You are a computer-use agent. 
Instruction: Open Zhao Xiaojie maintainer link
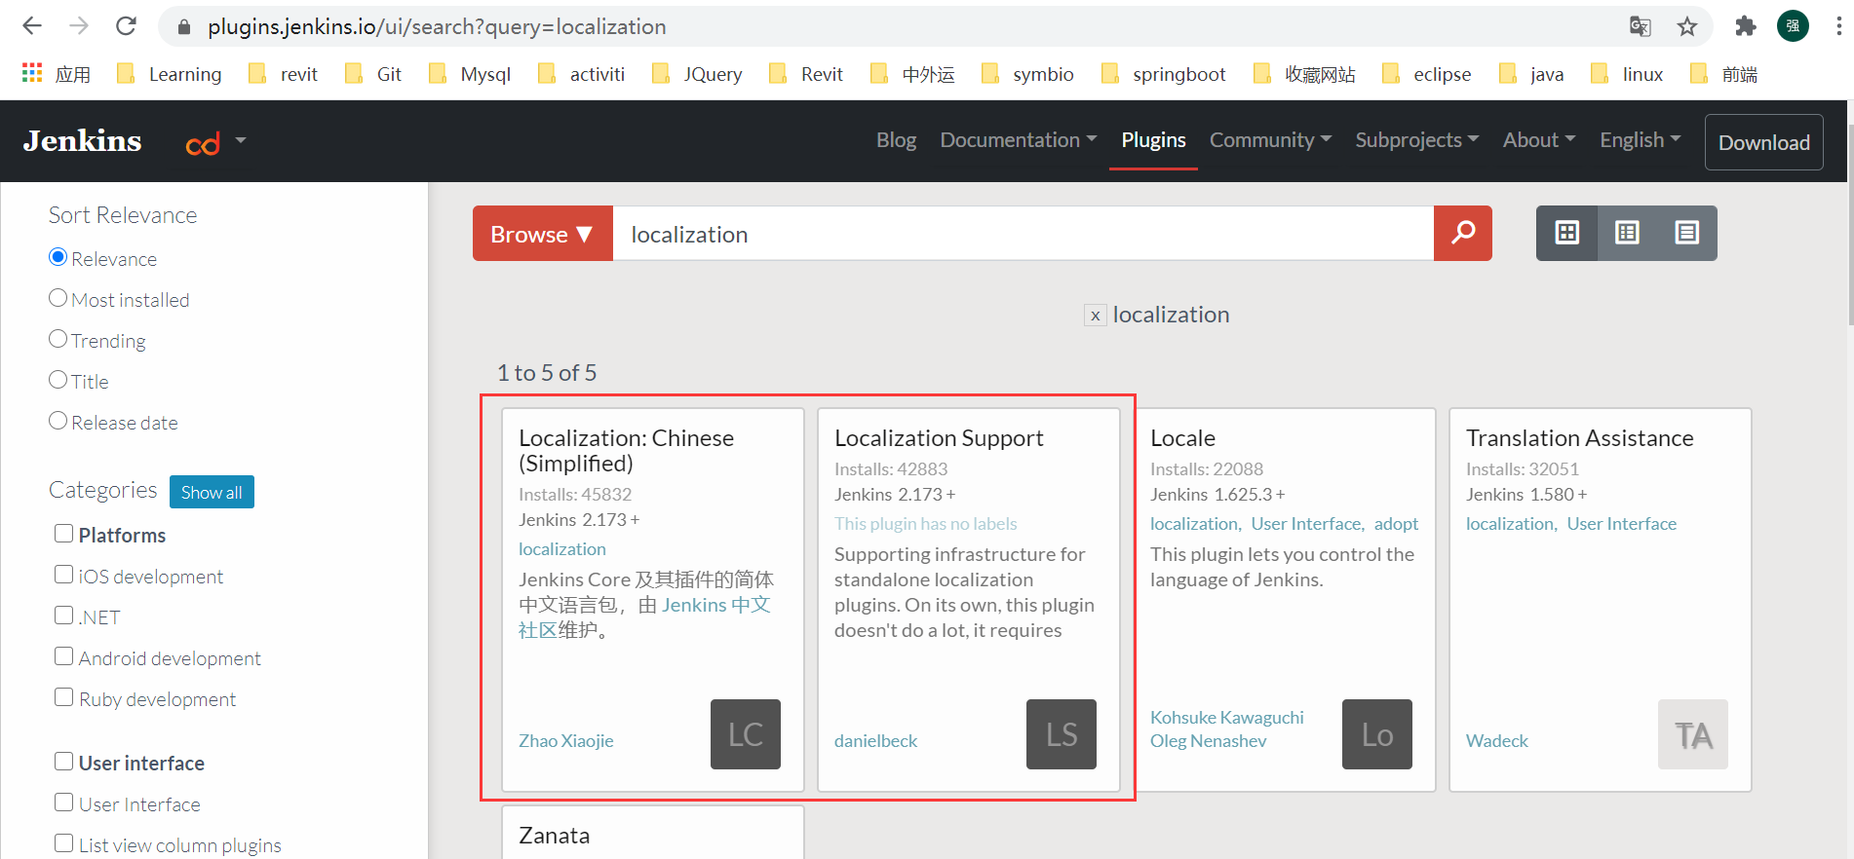566,741
